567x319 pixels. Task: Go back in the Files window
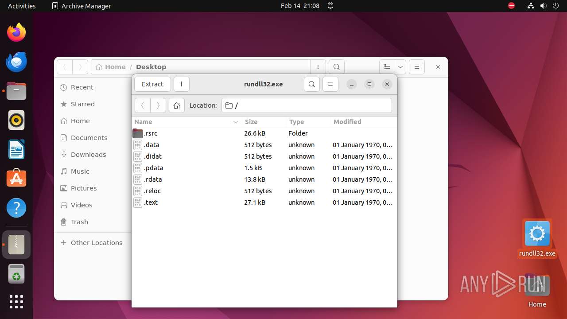65,67
